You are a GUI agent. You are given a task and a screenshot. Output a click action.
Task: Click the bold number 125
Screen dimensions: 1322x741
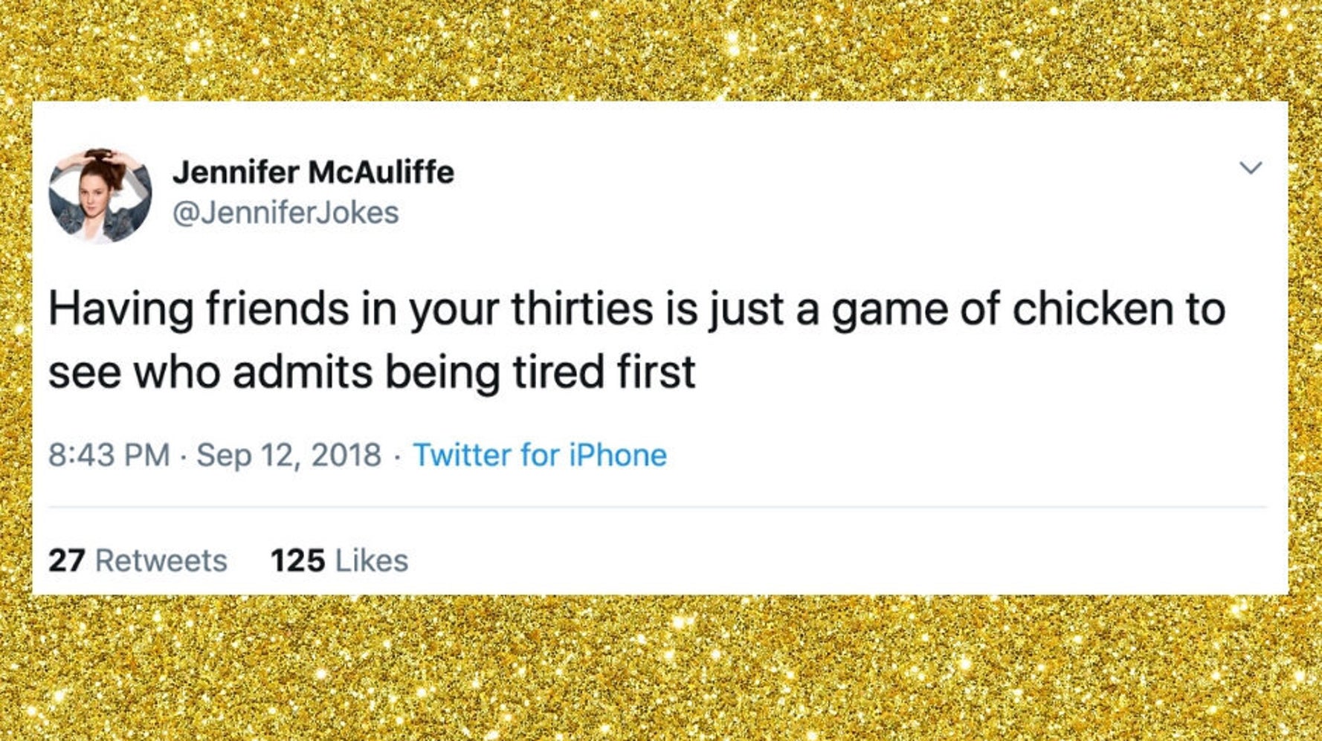click(x=297, y=560)
